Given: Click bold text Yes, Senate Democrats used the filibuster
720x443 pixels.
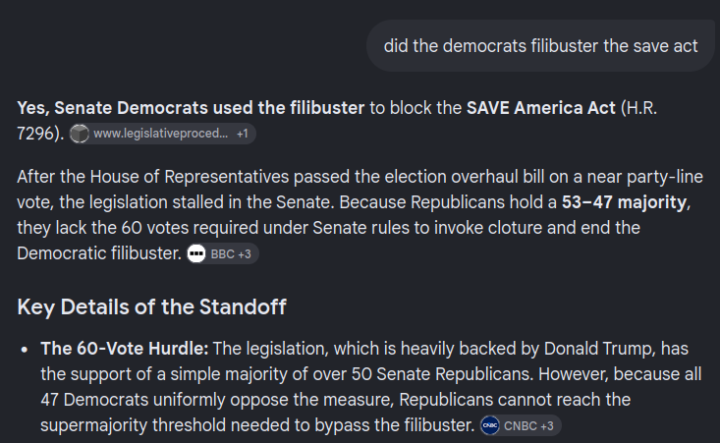Looking at the screenshot, I should pyautogui.click(x=191, y=108).
